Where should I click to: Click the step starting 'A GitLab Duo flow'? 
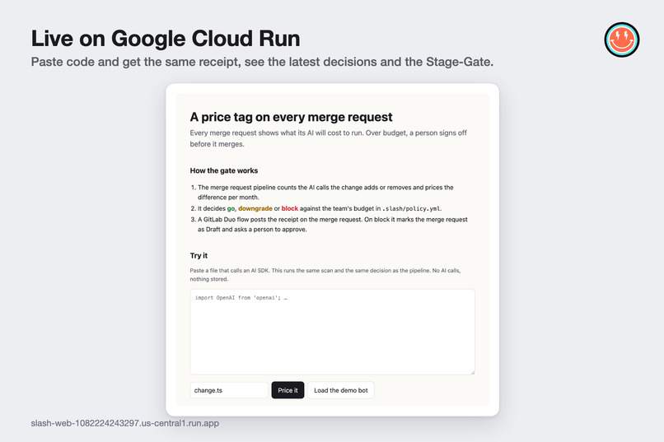[x=333, y=224]
